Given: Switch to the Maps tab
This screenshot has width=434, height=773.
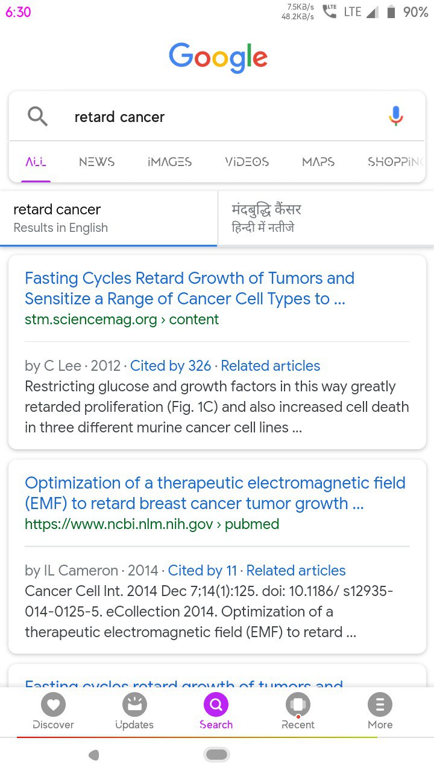Looking at the screenshot, I should tap(318, 162).
